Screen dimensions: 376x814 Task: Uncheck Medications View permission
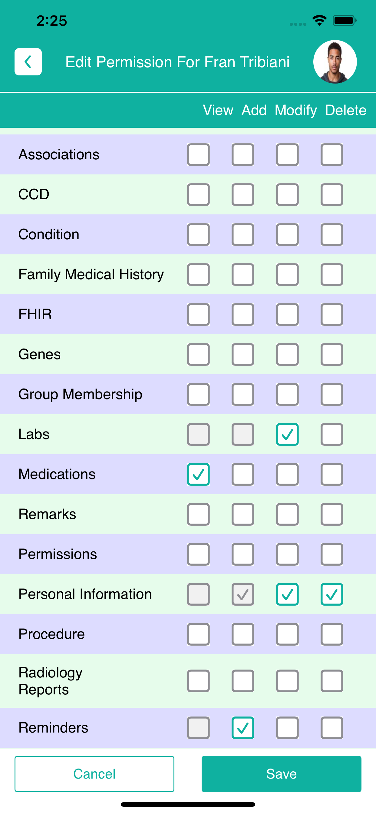coord(198,474)
